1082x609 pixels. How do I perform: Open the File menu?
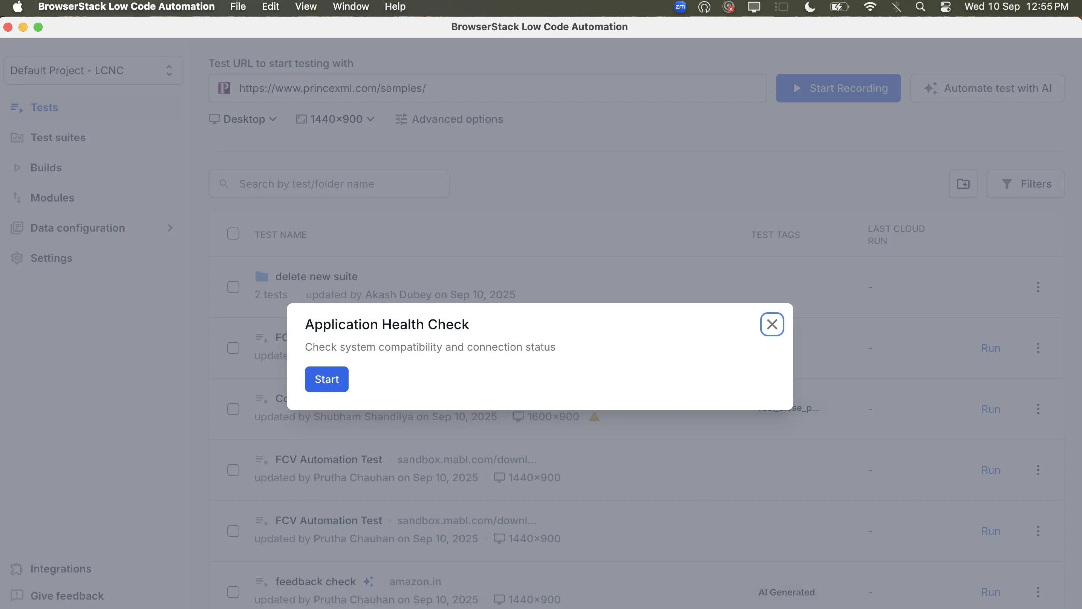point(238,7)
